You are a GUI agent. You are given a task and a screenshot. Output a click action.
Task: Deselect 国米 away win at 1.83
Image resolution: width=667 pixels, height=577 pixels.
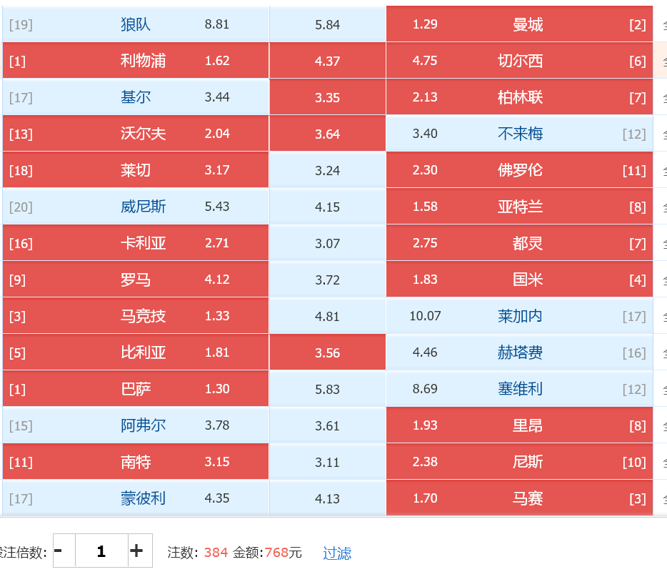pyautogui.click(x=519, y=280)
